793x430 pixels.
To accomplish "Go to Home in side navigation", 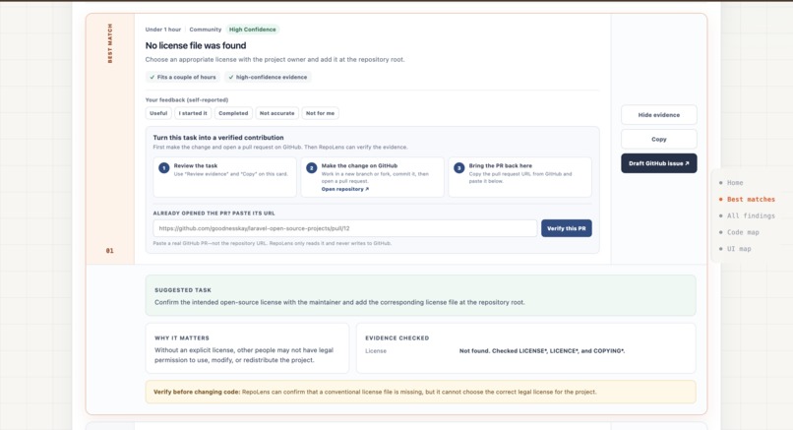I will [x=735, y=183].
